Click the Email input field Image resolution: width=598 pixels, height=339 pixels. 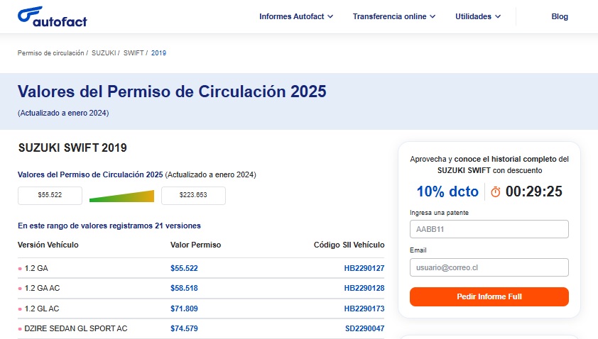pos(489,267)
